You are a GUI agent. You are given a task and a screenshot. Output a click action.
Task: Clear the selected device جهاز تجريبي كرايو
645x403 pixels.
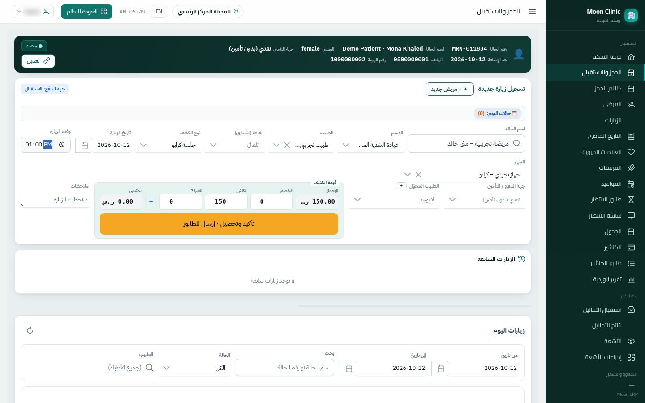coord(418,175)
